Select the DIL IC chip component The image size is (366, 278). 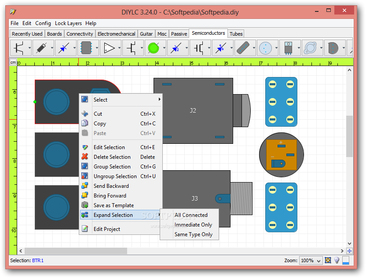(86, 48)
